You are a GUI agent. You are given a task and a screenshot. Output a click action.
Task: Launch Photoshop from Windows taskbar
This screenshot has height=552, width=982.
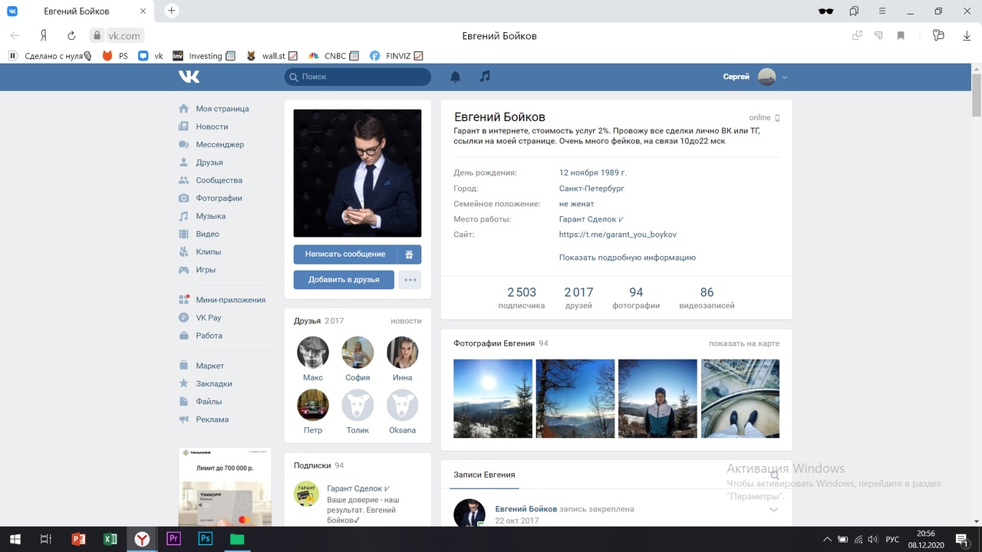point(205,539)
